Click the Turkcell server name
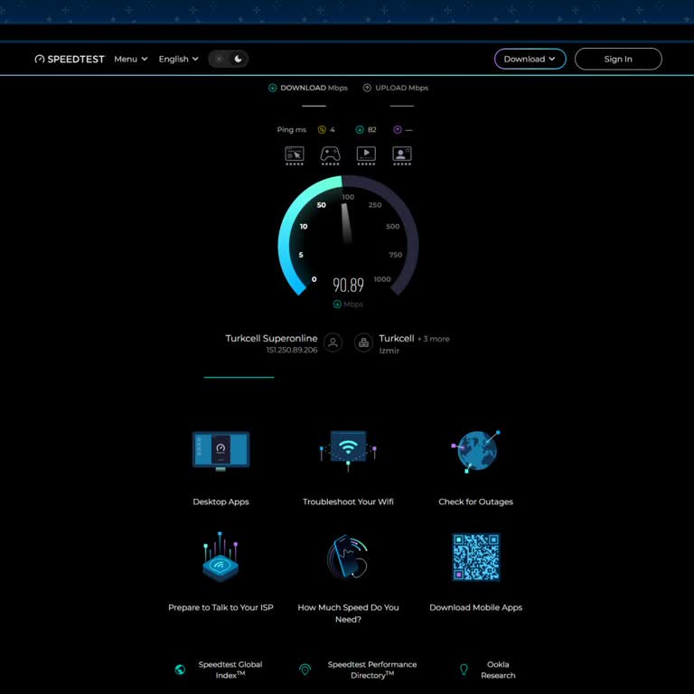This screenshot has height=694, width=694. tap(397, 338)
